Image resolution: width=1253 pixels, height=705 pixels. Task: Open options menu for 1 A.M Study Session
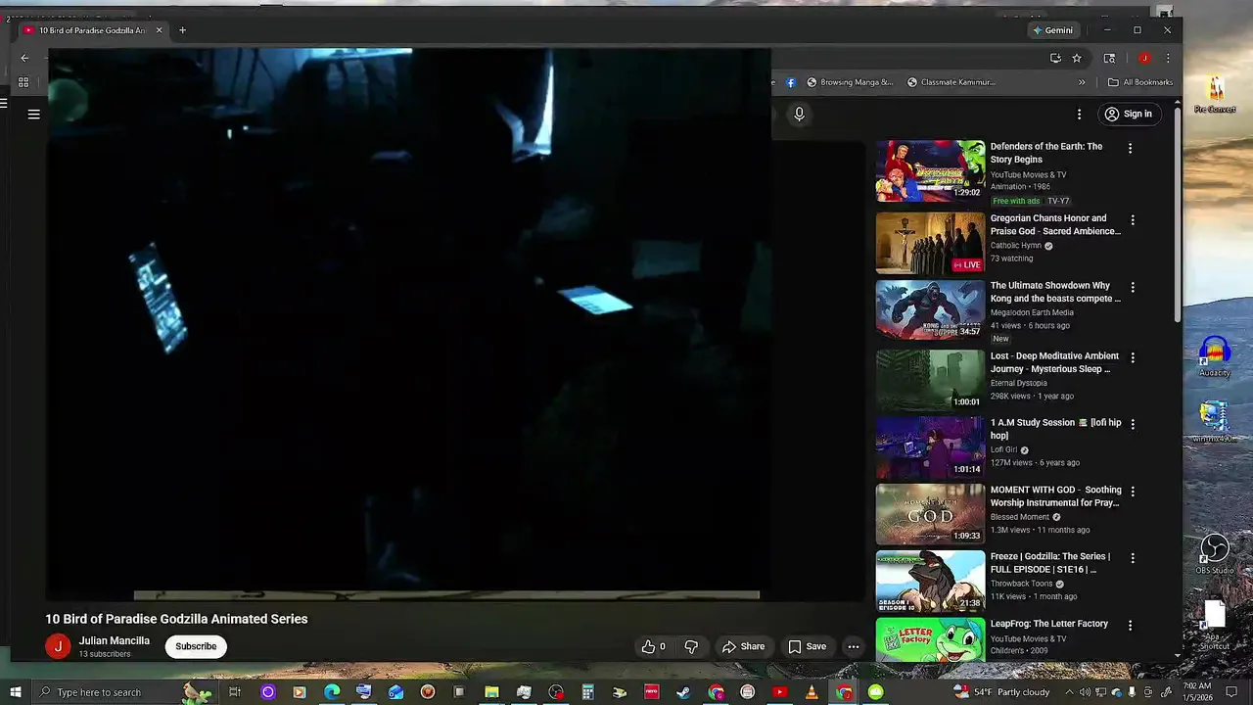[x=1133, y=424]
